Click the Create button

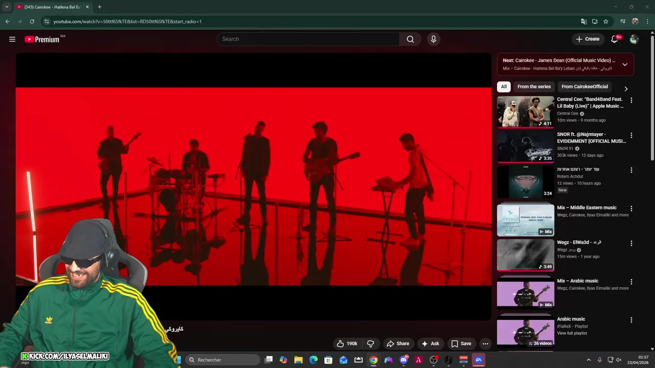[x=587, y=39]
